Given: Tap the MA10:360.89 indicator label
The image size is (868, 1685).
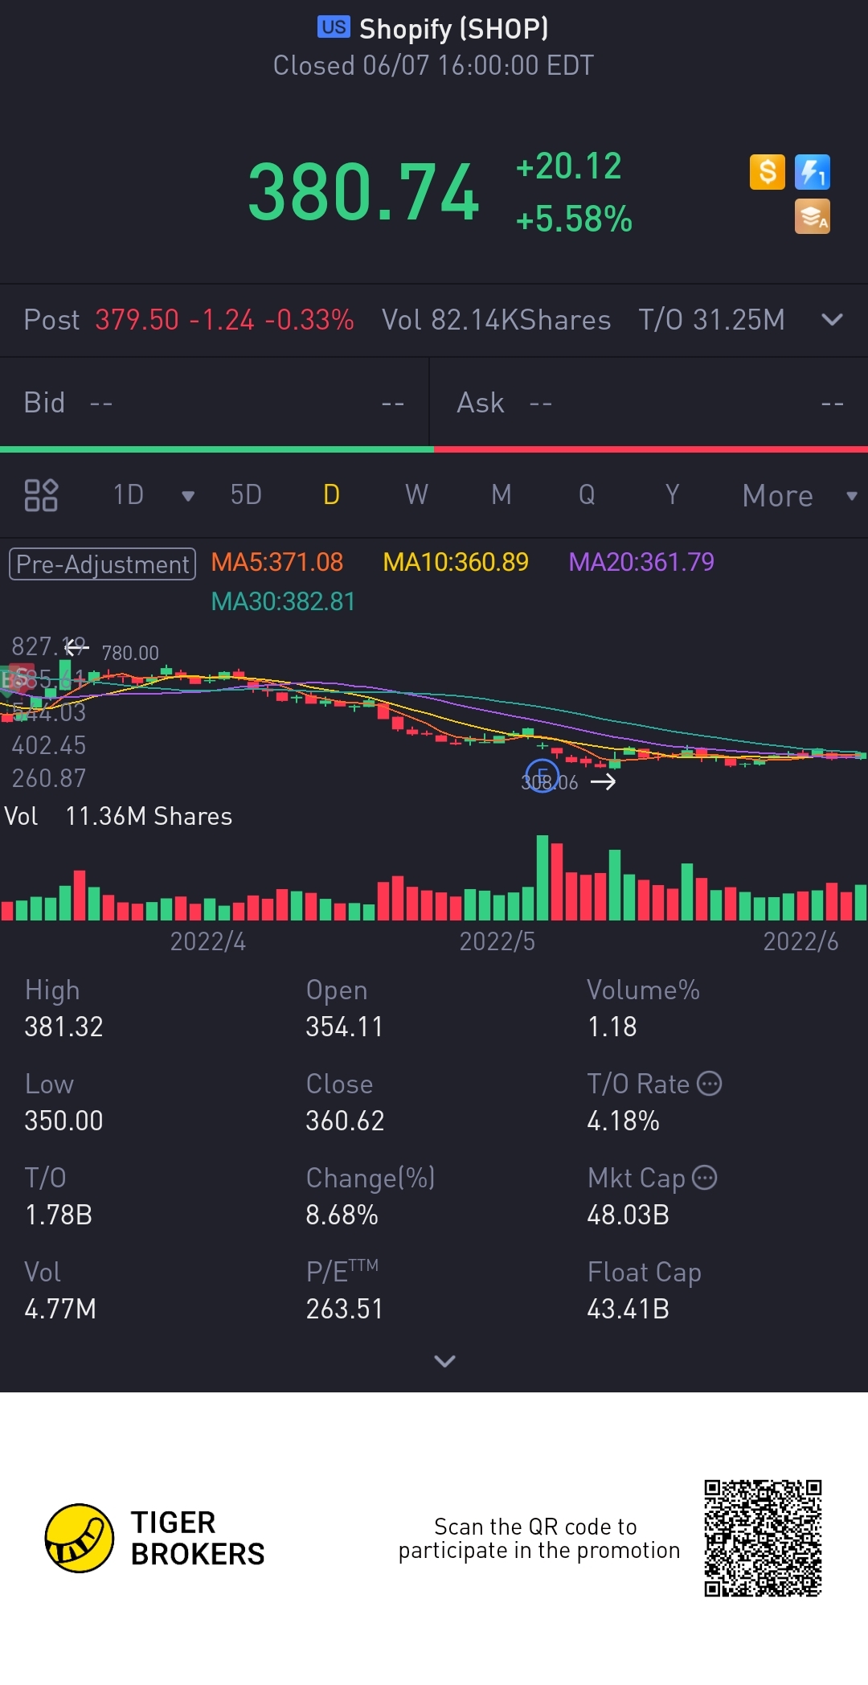Looking at the screenshot, I should pyautogui.click(x=456, y=562).
